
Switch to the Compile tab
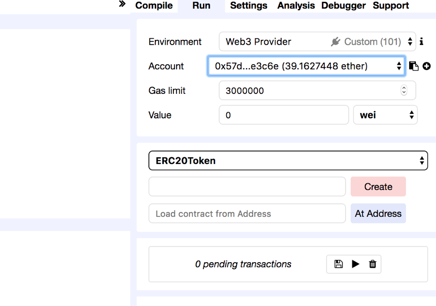[154, 5]
